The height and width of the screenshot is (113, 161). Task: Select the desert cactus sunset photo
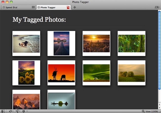pyautogui.click(x=96, y=43)
